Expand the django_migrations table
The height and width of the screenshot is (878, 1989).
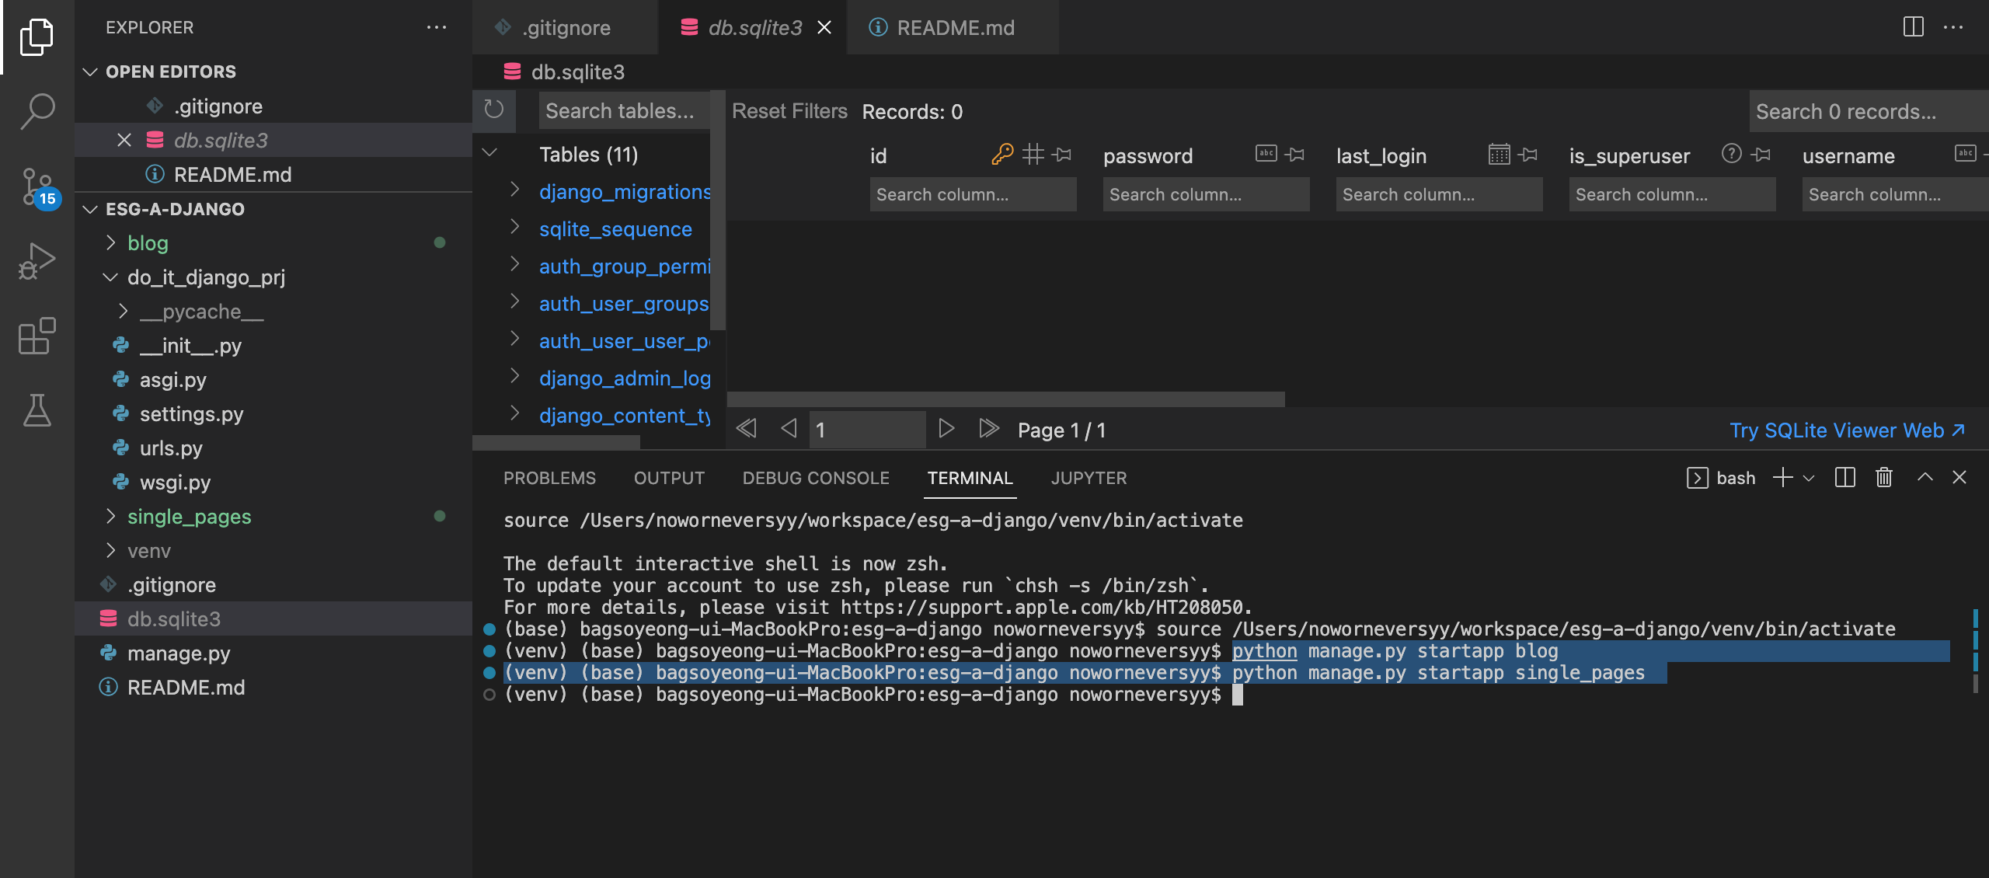click(514, 190)
